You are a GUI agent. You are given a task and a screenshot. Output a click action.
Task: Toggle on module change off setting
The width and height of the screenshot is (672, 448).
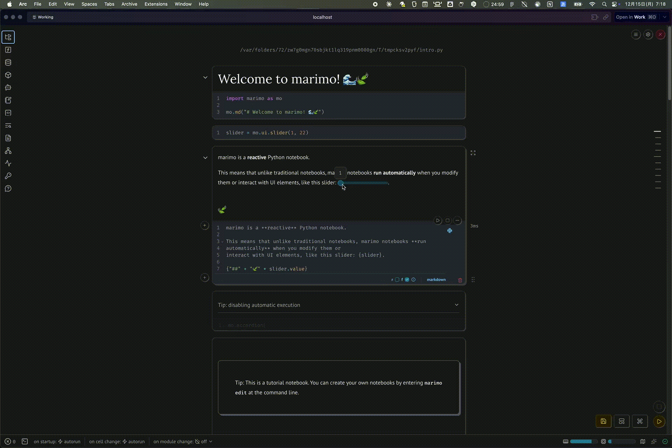183,442
